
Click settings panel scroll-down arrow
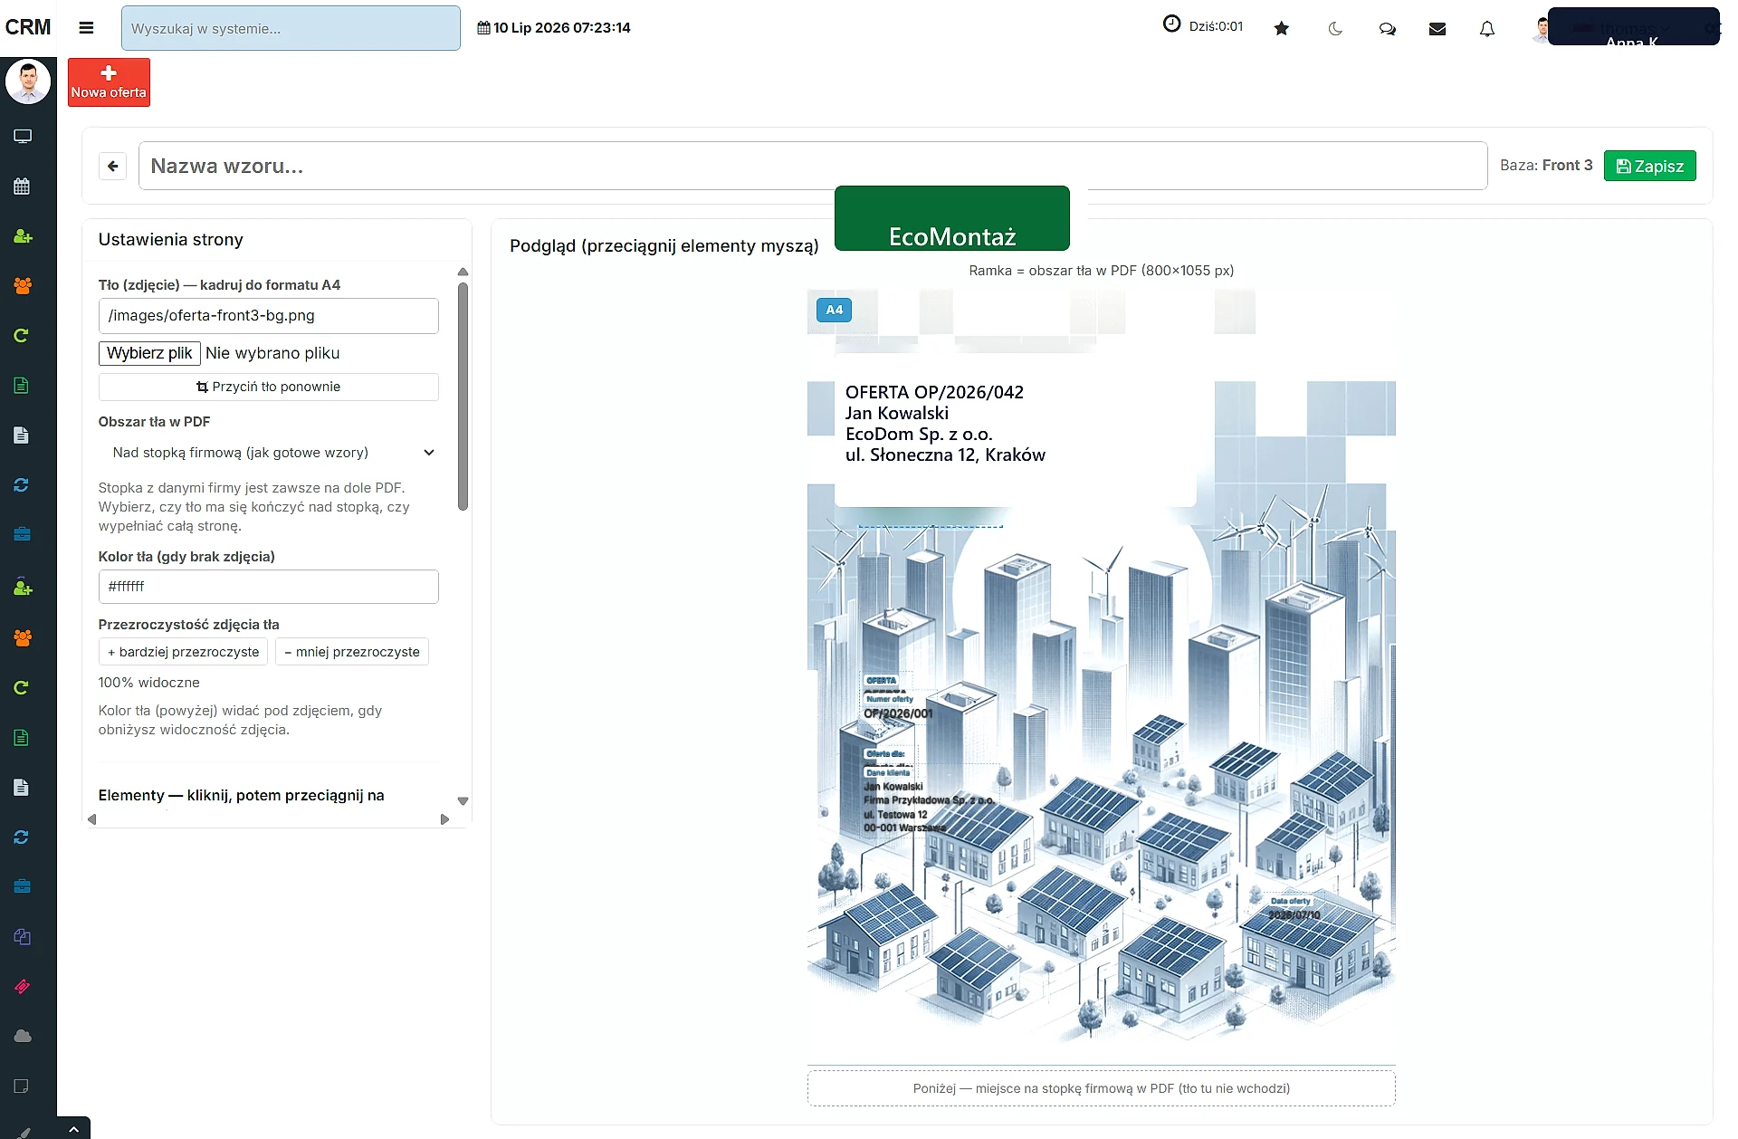[463, 801]
